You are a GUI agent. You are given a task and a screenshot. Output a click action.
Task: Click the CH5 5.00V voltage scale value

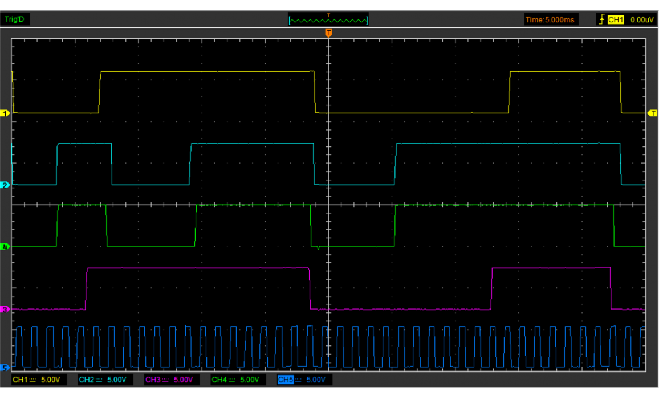coord(315,380)
